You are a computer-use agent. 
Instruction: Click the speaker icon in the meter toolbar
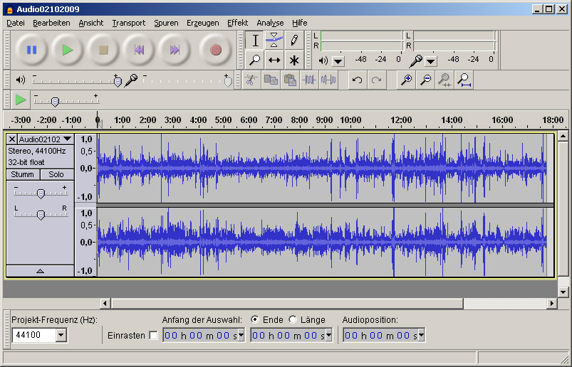pos(323,60)
